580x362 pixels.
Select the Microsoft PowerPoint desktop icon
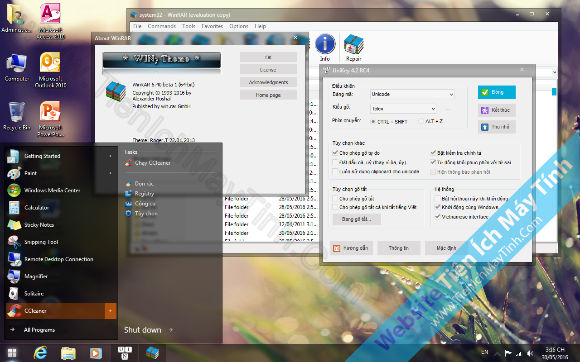50,119
